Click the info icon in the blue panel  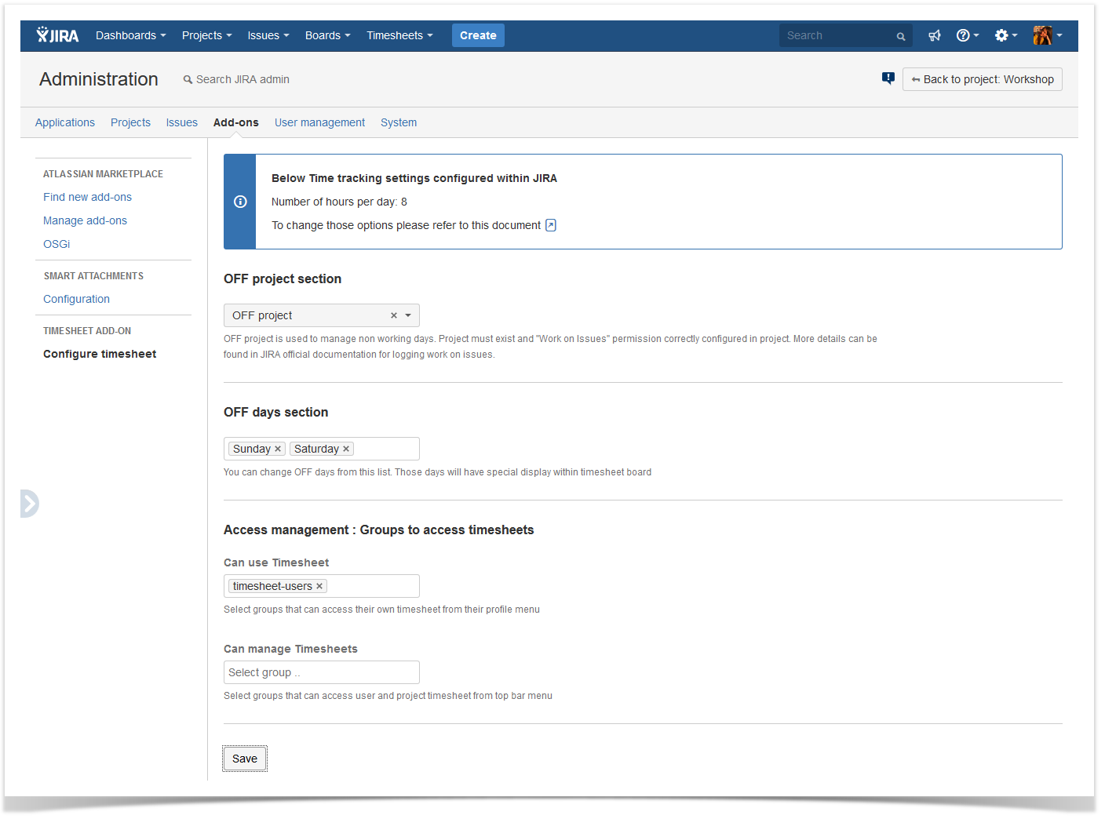[240, 202]
